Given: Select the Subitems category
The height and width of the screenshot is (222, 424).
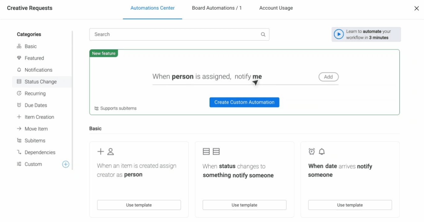Looking at the screenshot, I should coord(42,140).
